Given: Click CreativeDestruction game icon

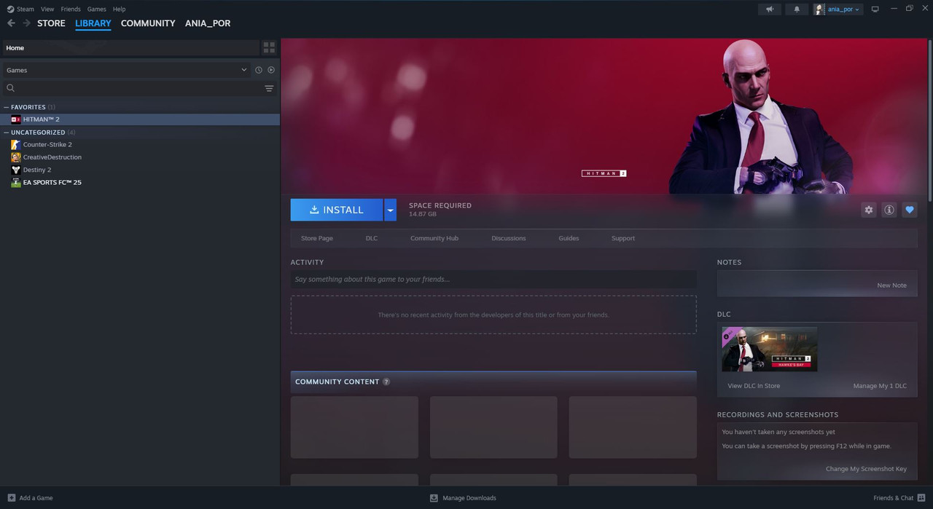Looking at the screenshot, I should pos(16,157).
